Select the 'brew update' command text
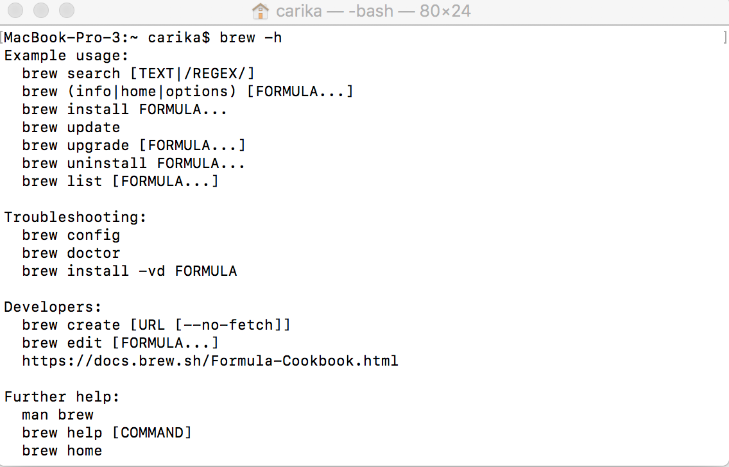Viewport: 729px width, 467px height. point(71,127)
